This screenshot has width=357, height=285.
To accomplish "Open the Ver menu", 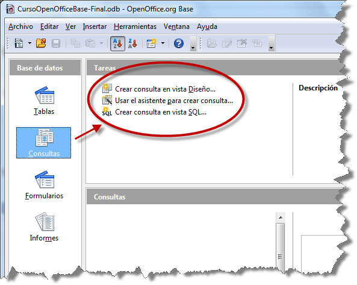I will click(x=70, y=27).
